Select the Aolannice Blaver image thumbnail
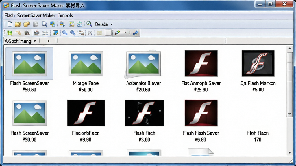The width and height of the screenshot is (296, 166). point(143,63)
